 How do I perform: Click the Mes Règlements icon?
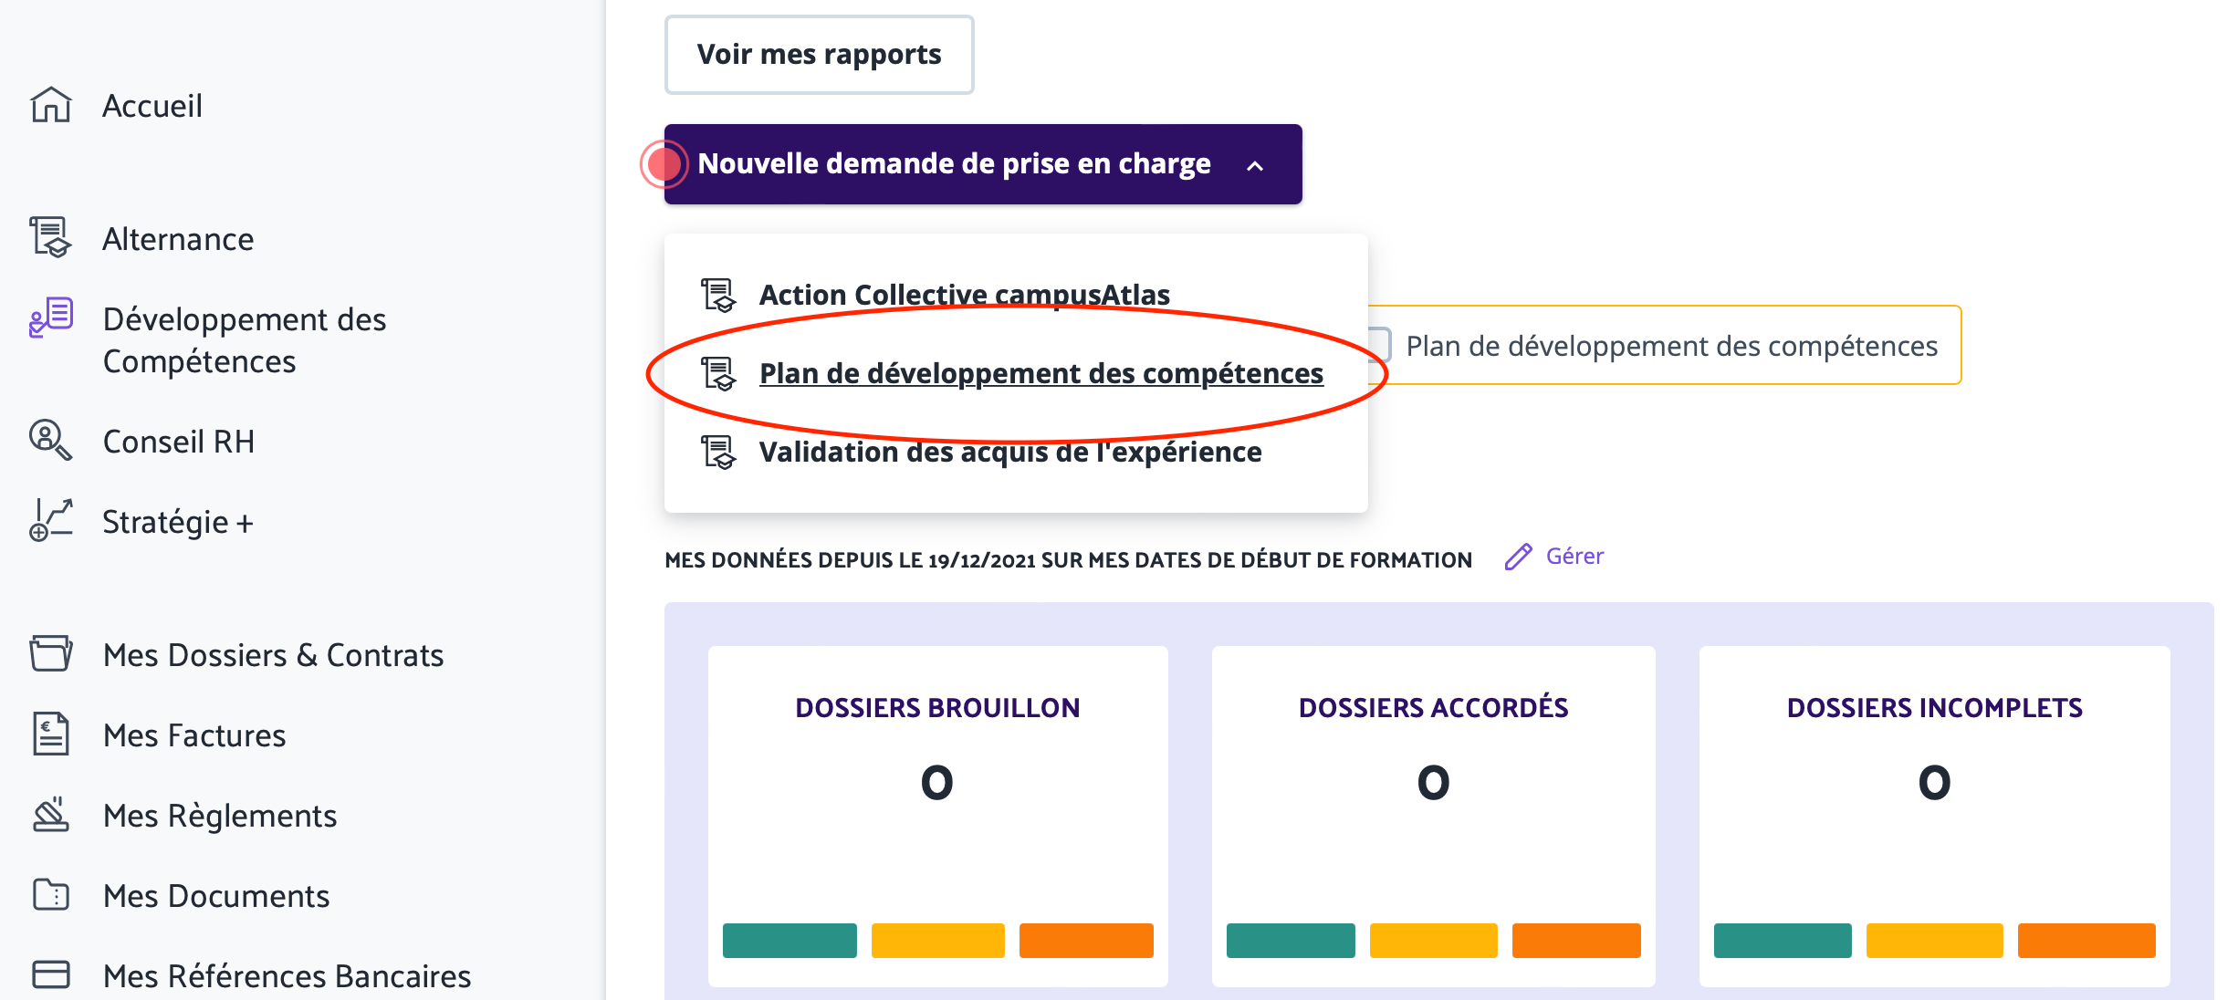(51, 815)
